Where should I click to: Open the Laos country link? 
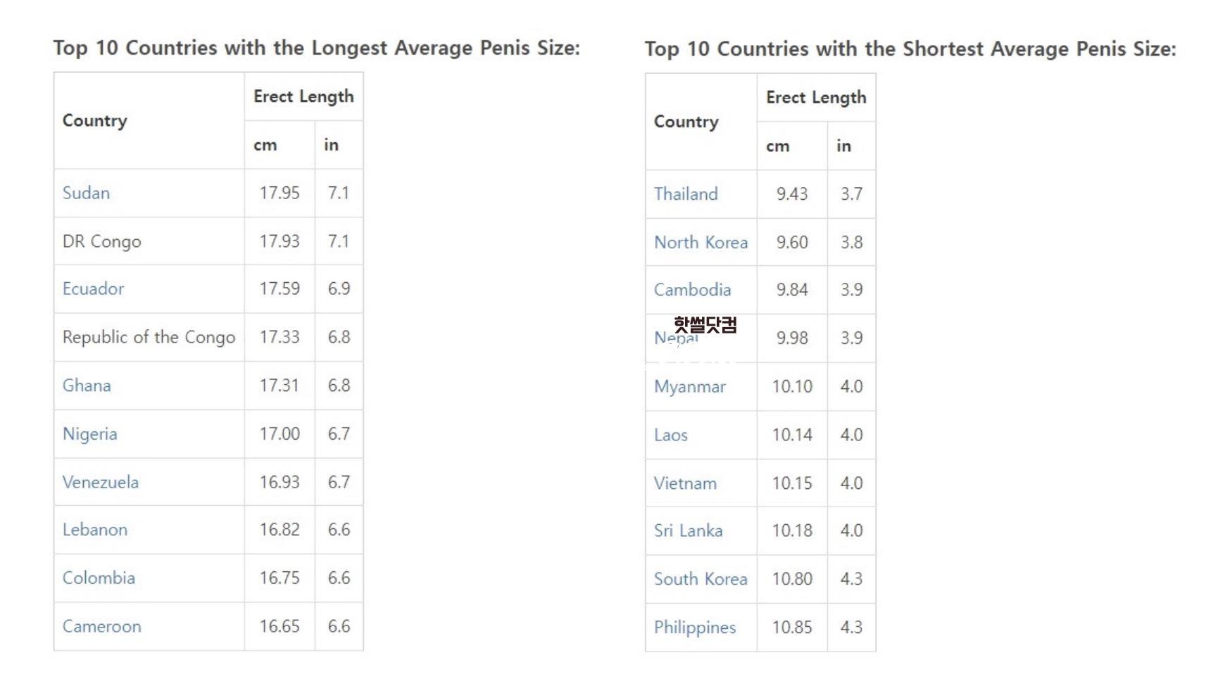(670, 435)
